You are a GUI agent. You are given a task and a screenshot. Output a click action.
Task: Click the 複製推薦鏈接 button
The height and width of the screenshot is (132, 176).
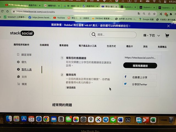pos(140,66)
